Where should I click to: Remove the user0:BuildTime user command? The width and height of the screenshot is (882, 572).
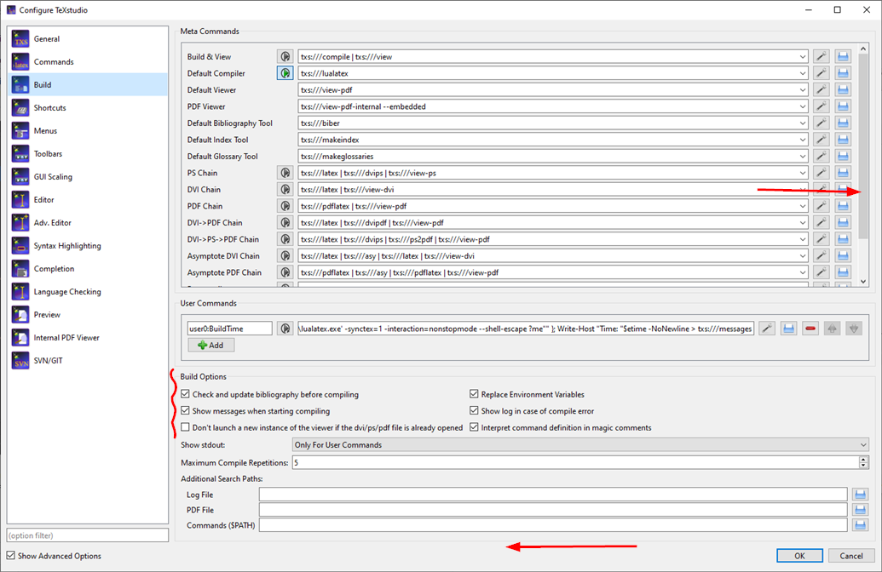click(x=810, y=327)
